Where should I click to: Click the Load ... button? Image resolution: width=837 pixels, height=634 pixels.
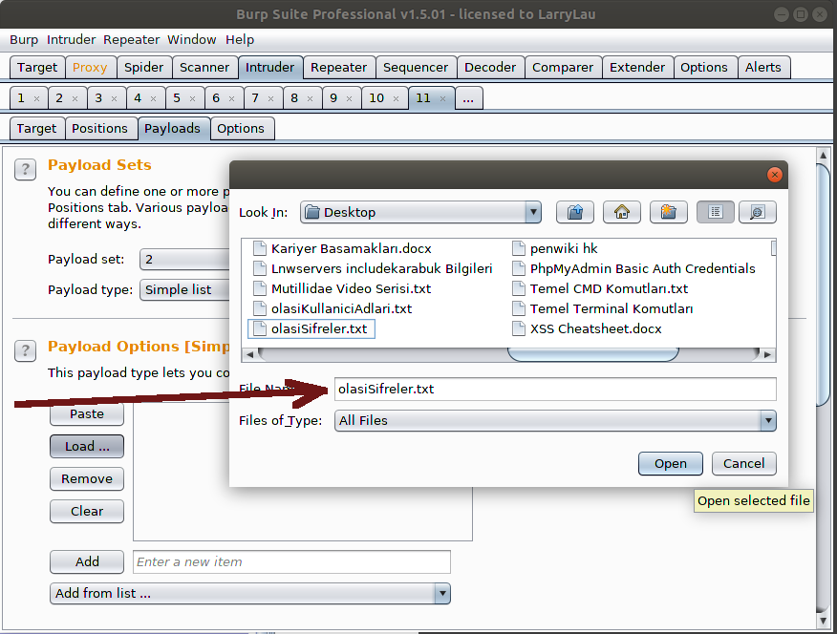click(x=87, y=446)
